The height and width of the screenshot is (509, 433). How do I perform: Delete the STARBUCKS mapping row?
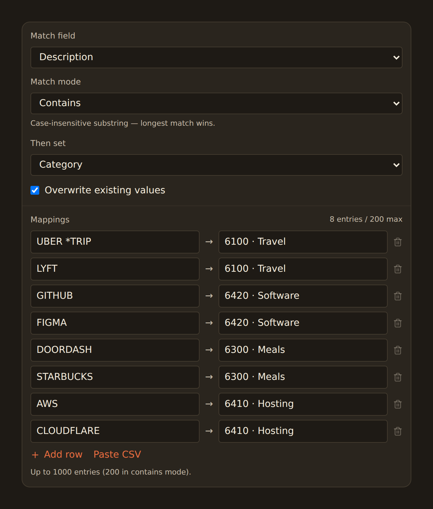click(398, 377)
